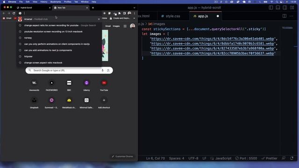Split the VS Code editor right
The width and height of the screenshot is (299, 168).
click(285, 16)
